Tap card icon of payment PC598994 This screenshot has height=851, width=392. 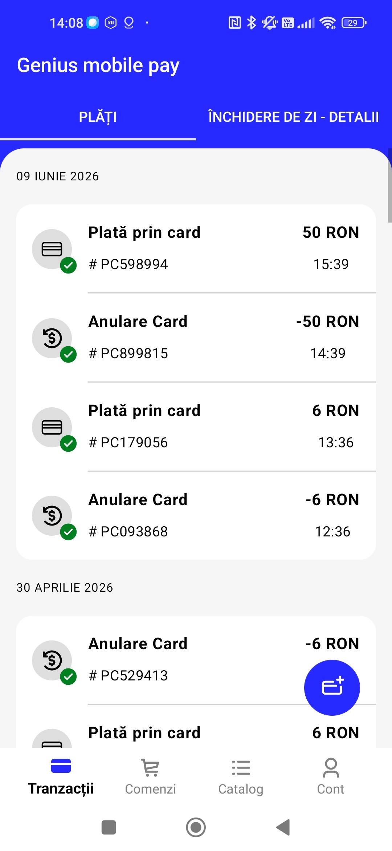coord(52,249)
